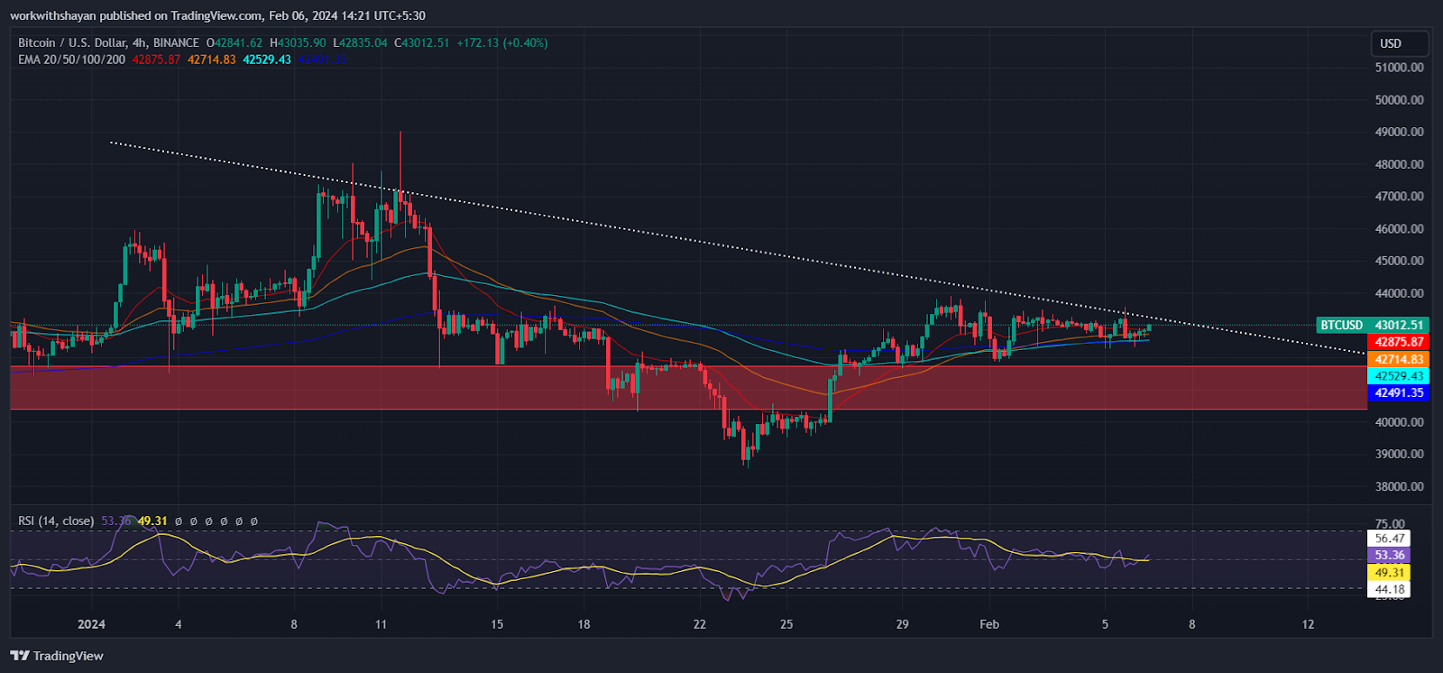This screenshot has width=1443, height=673.
Task: Click orange EMA value 42714.83 in the legend
Action: pos(212,60)
